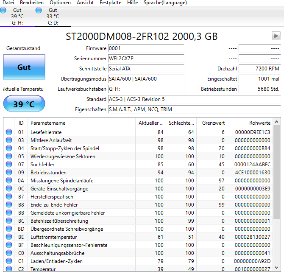Click status icon for Start/Stopp-Zyklen der Spindel
Viewport: 284px width, 274px height.
point(9,148)
